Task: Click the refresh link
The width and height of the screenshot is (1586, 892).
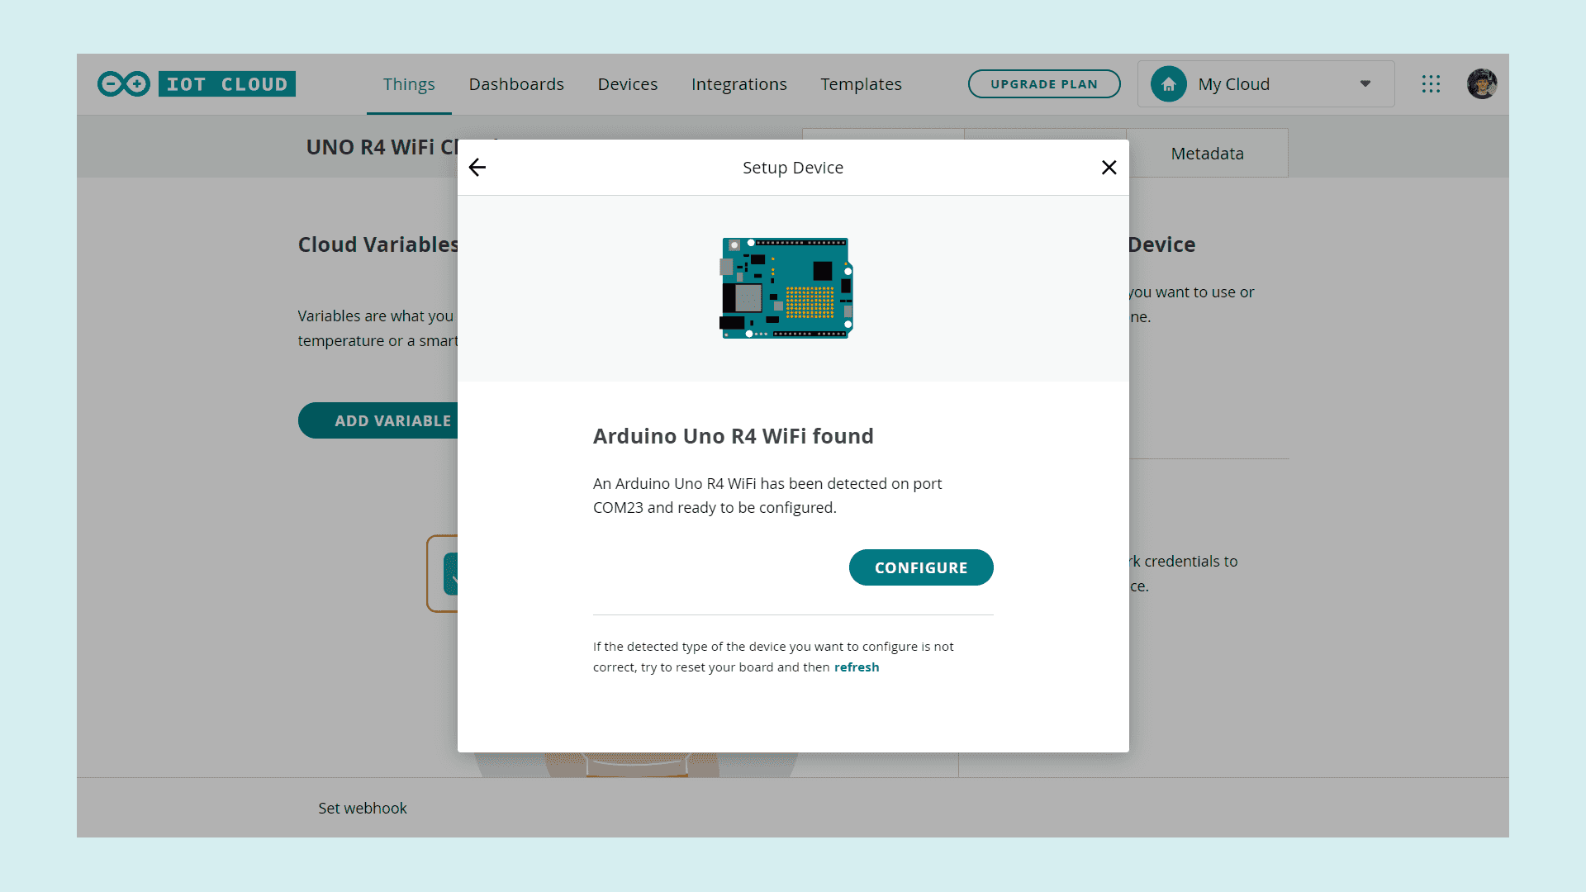Action: [x=856, y=667]
